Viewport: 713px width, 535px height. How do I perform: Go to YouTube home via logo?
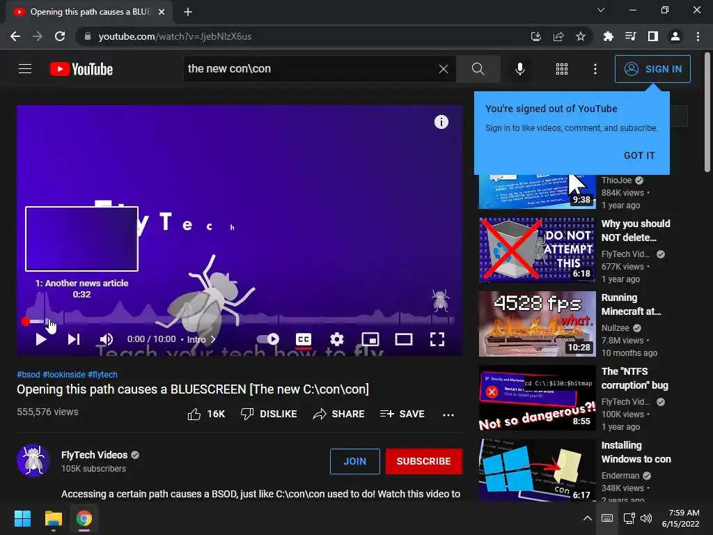point(81,69)
